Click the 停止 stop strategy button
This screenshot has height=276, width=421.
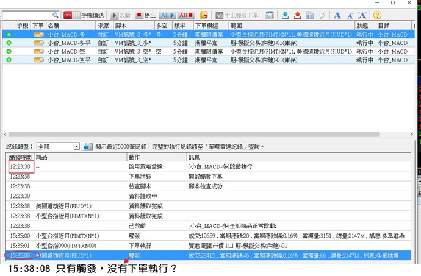pos(146,15)
